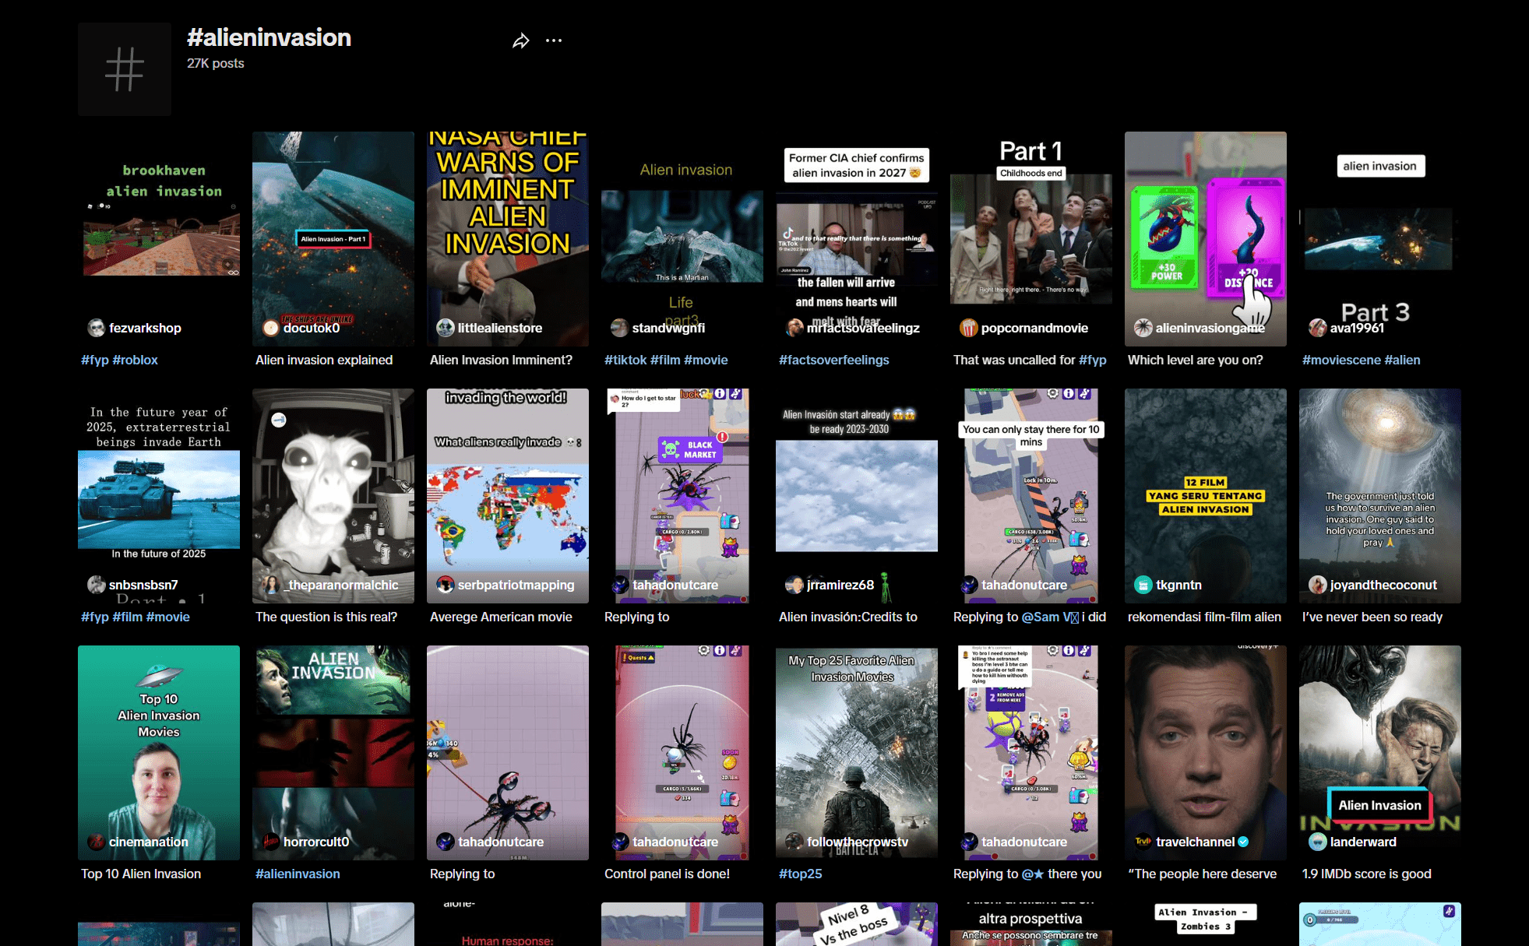The image size is (1529, 946).
Task: Open mrfactsovafeelingz profile avatar
Action: (x=794, y=328)
